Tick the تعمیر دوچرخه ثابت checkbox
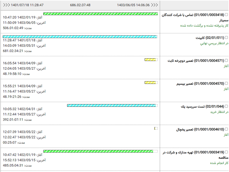 [x=226, y=61]
